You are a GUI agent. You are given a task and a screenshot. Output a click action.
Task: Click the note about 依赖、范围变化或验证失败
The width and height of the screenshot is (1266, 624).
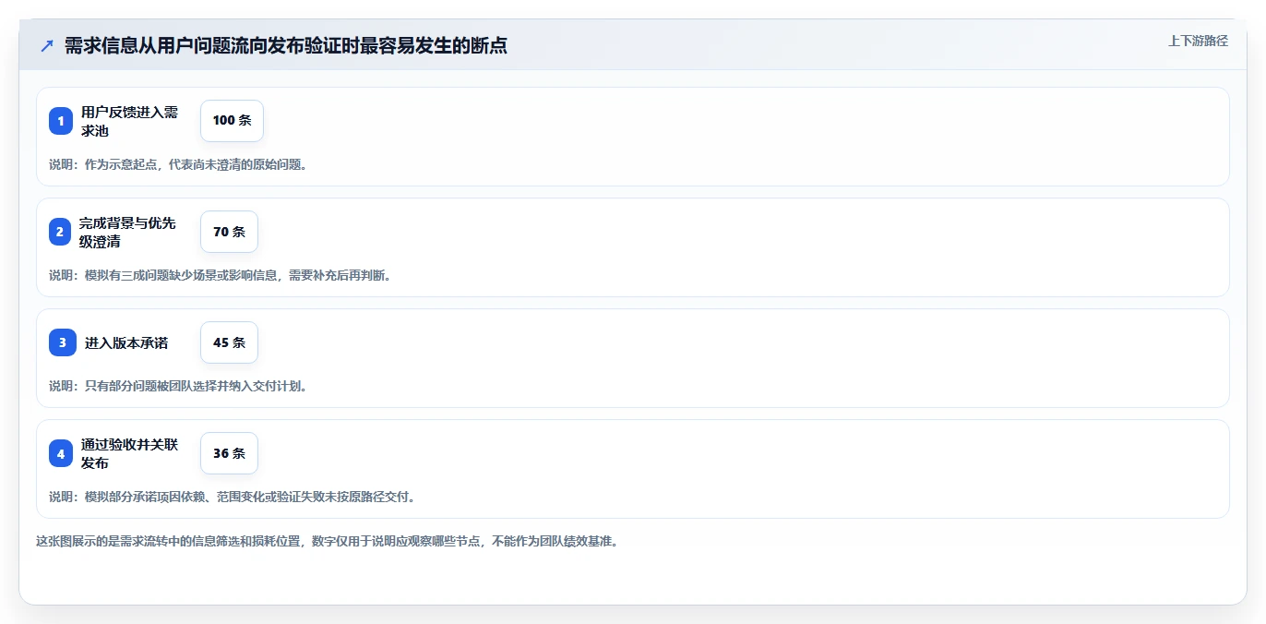233,497
